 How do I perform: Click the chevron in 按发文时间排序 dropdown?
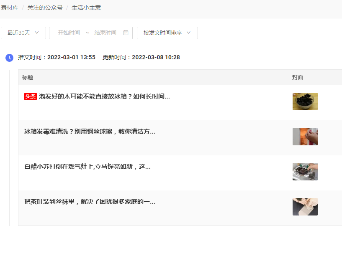tap(189, 33)
